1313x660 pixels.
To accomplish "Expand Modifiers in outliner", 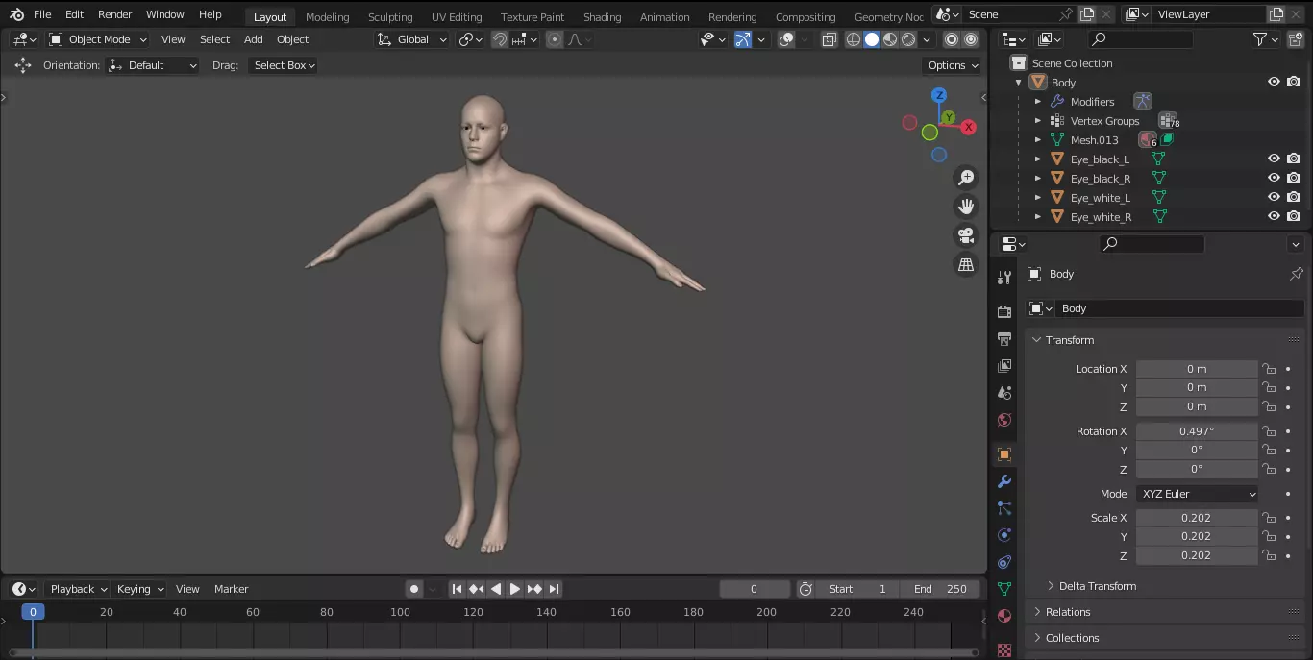I will pos(1038,101).
